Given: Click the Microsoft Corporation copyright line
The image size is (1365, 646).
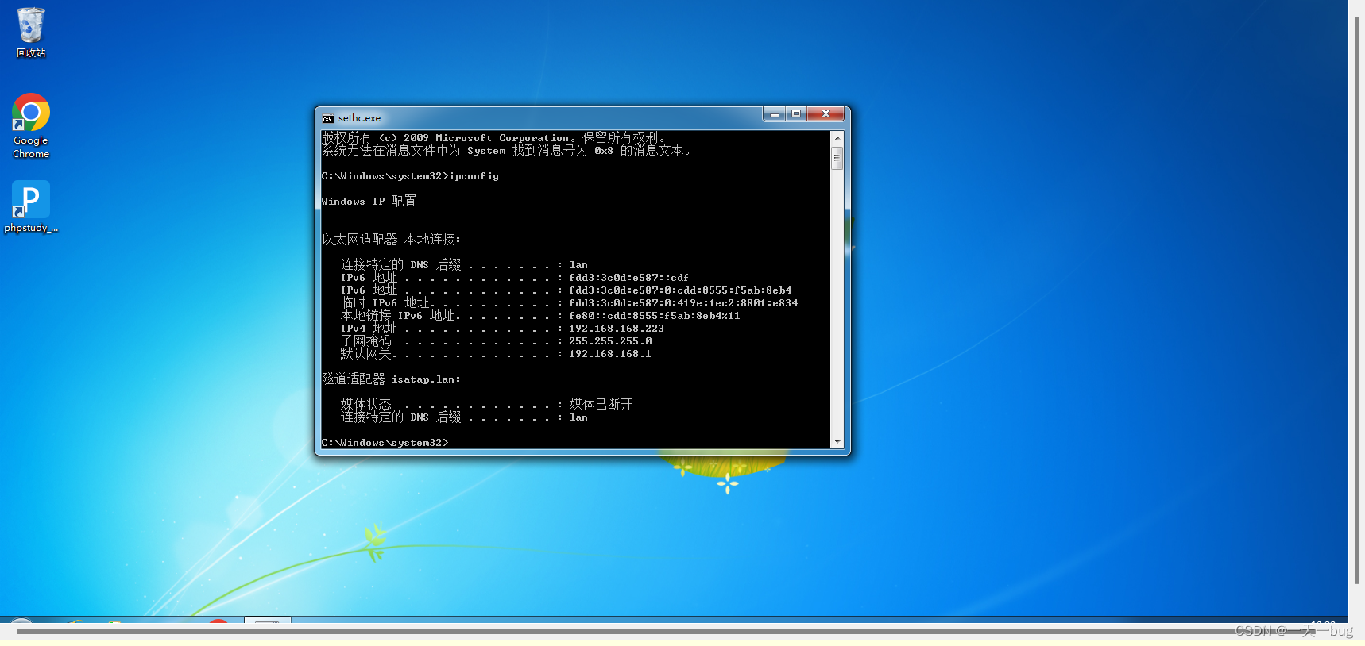Looking at the screenshot, I should (493, 138).
